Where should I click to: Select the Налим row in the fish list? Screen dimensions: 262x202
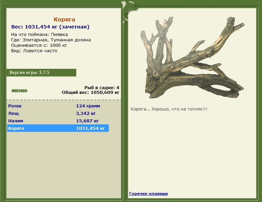point(58,121)
